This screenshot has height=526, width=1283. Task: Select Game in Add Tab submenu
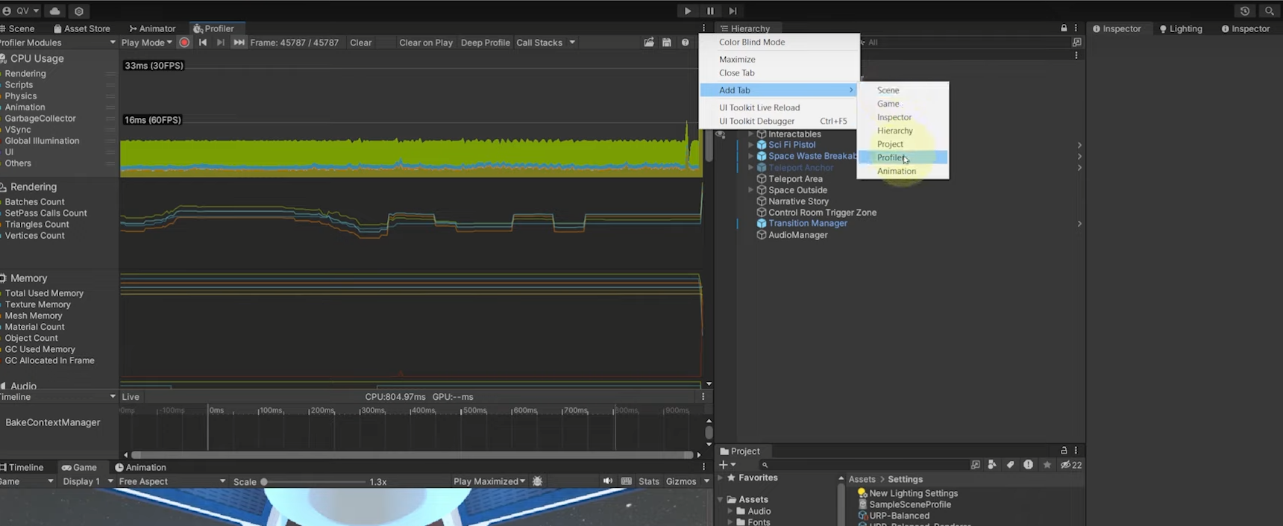click(903, 104)
